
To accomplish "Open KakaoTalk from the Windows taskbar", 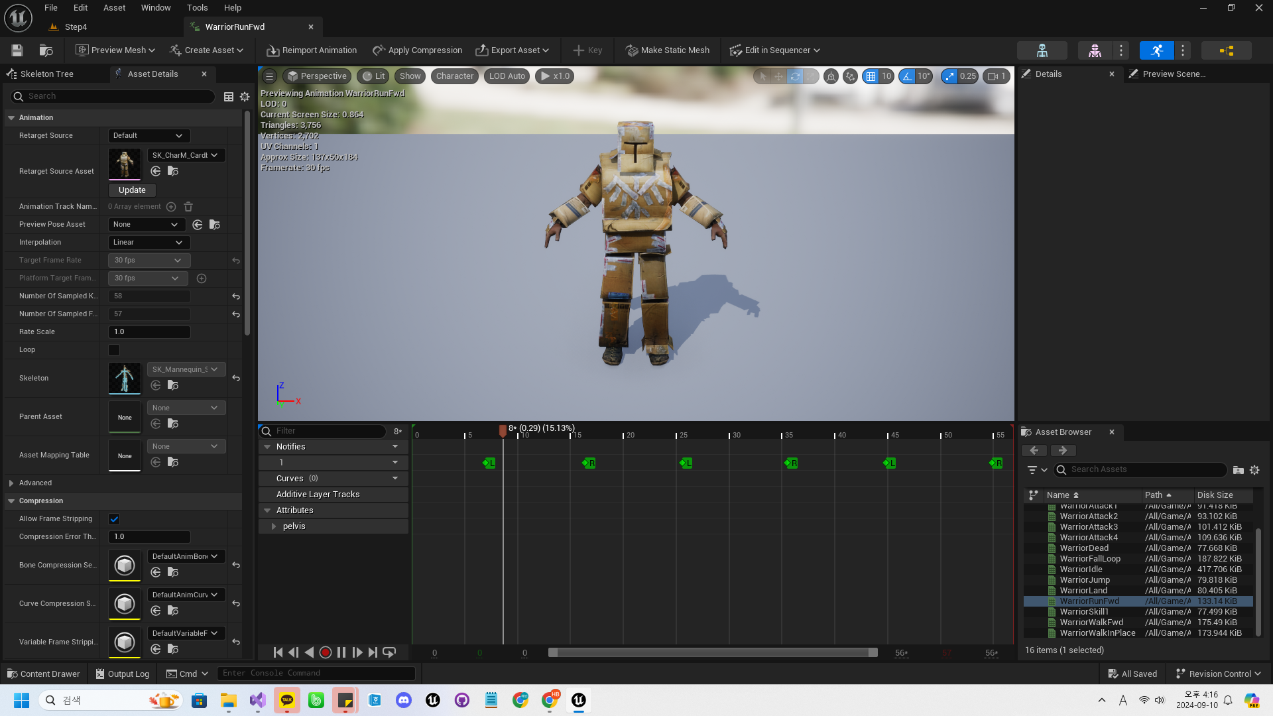I will [287, 700].
